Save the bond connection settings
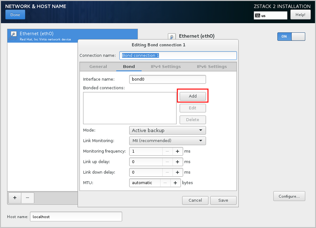 (223, 200)
